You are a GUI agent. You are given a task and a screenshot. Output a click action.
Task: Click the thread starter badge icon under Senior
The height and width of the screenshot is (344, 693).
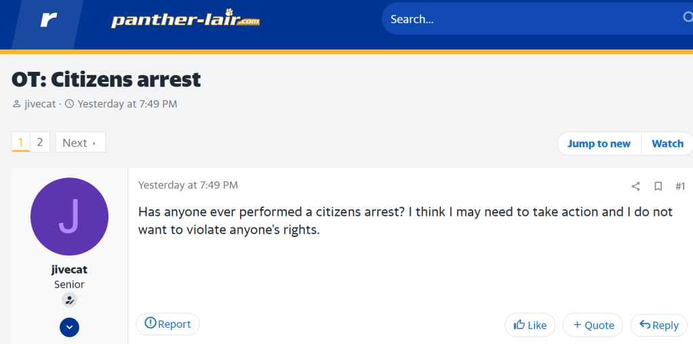tap(69, 300)
